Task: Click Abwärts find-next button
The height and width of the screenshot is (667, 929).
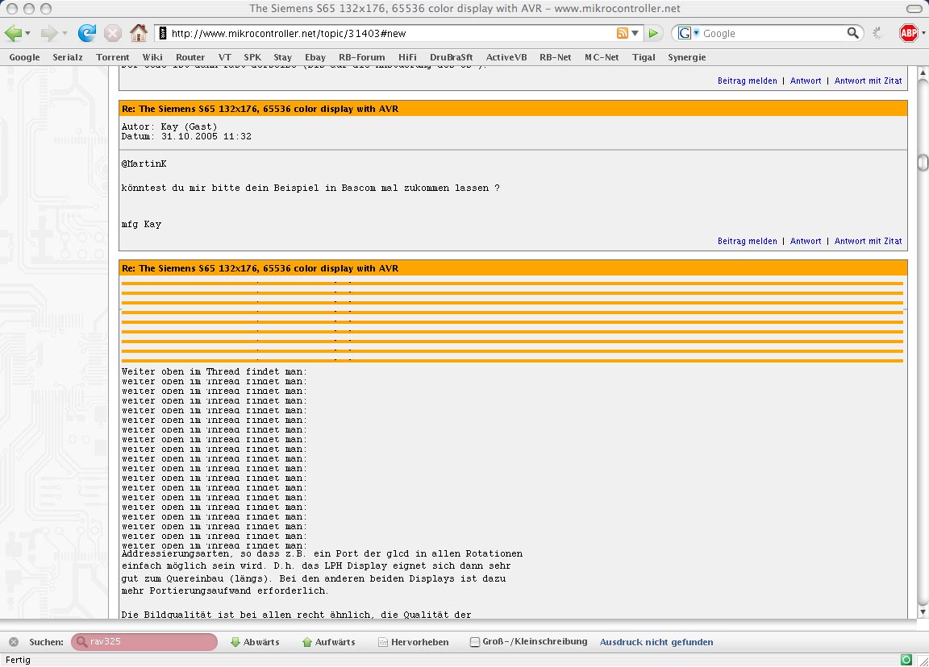Action: coord(255,642)
